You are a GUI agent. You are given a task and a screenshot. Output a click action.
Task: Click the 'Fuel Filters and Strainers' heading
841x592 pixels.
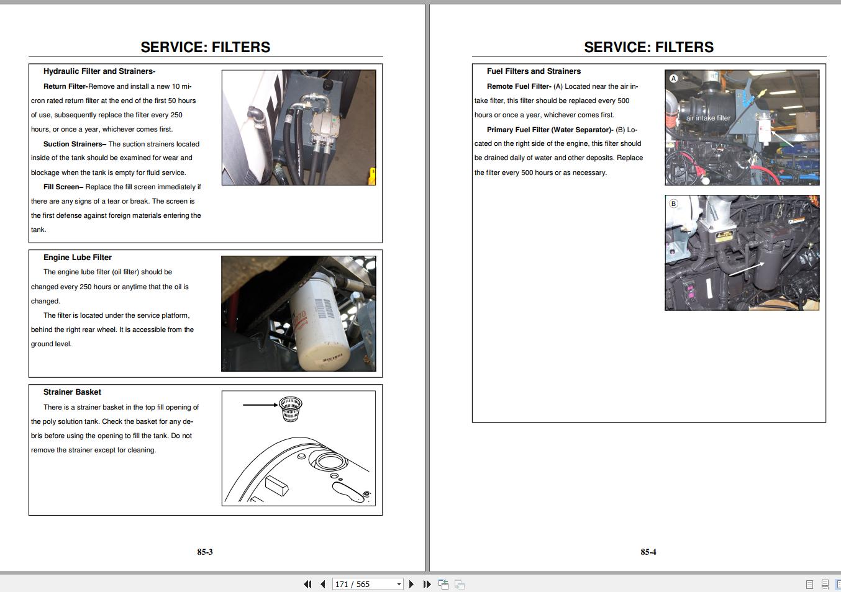[534, 71]
